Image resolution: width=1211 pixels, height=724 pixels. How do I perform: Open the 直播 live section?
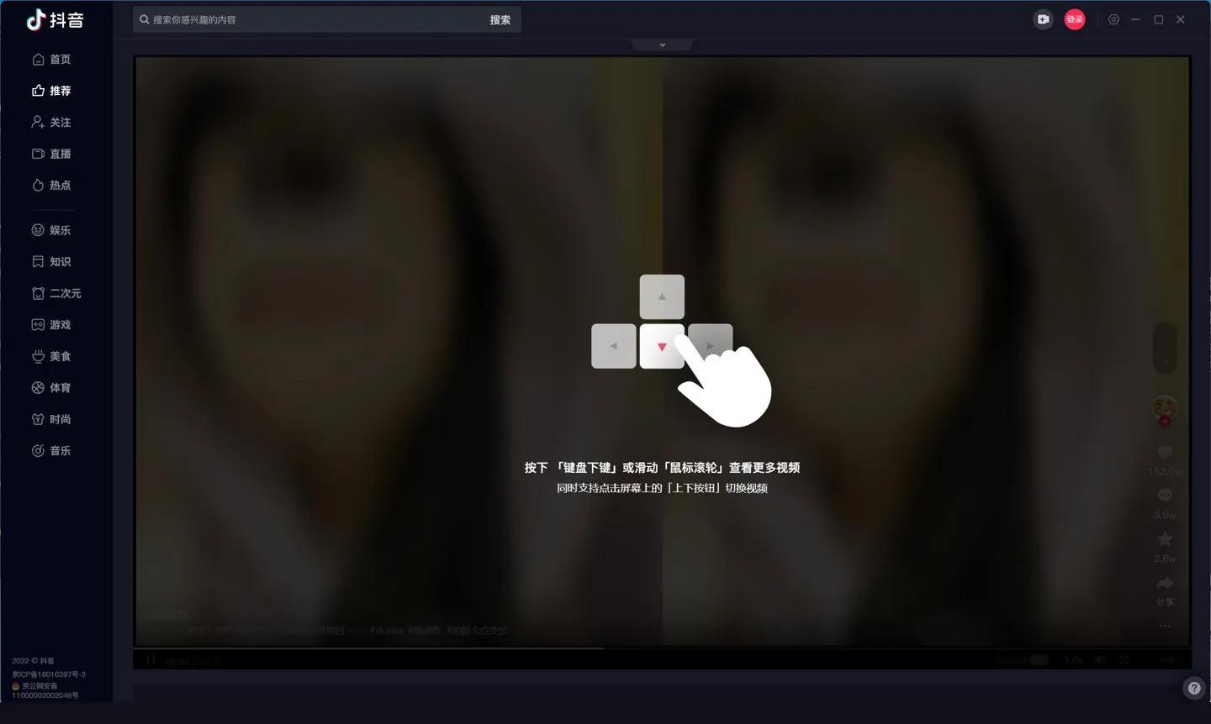click(51, 154)
